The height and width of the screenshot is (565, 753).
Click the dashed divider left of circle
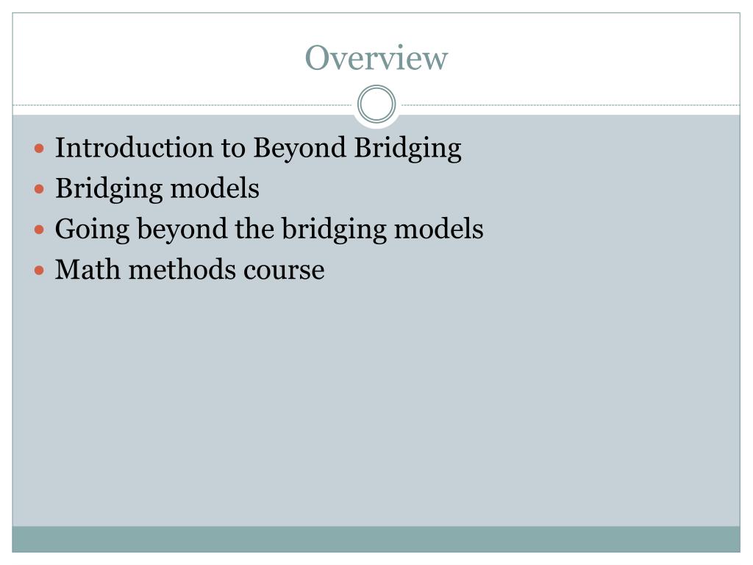click(182, 104)
